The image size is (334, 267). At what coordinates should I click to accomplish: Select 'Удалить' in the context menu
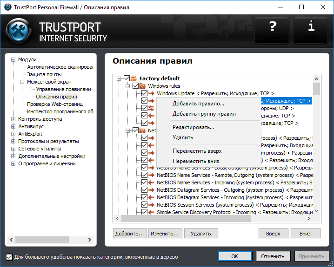pos(209,137)
